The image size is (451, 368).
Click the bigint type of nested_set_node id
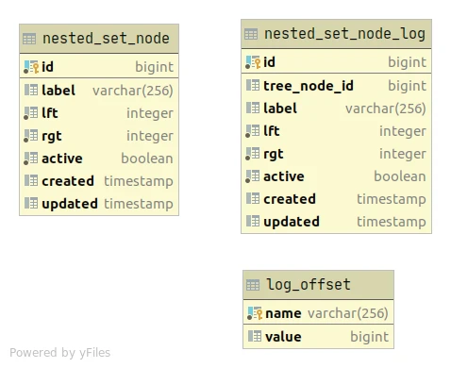[x=154, y=67]
